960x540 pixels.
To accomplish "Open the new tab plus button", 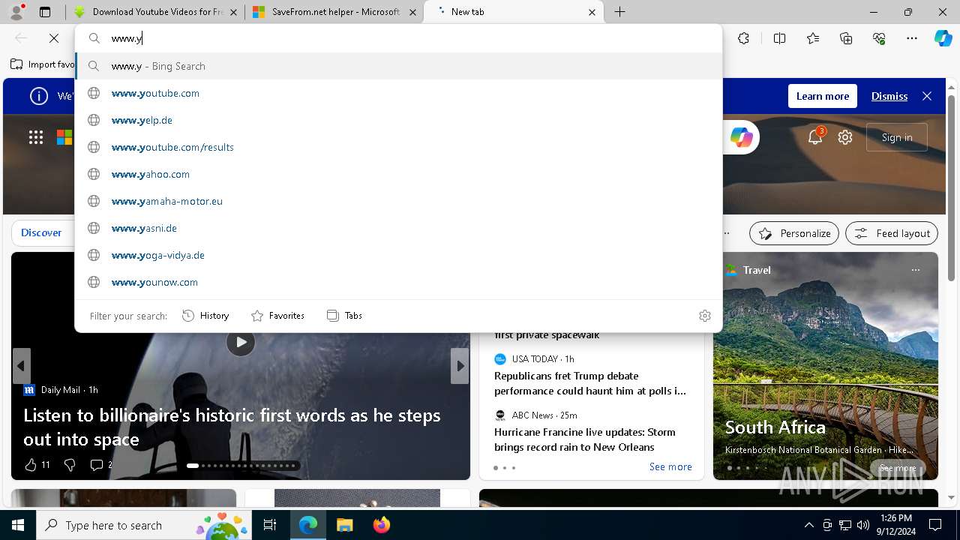I will (x=619, y=12).
